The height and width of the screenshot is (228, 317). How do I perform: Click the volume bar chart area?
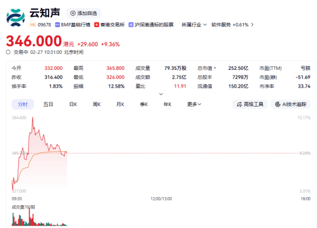tap(39, 218)
